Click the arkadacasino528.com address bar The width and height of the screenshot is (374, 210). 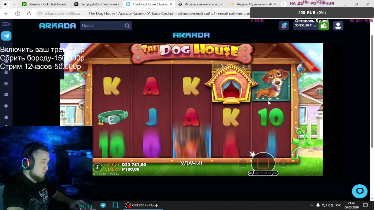coord(63,13)
